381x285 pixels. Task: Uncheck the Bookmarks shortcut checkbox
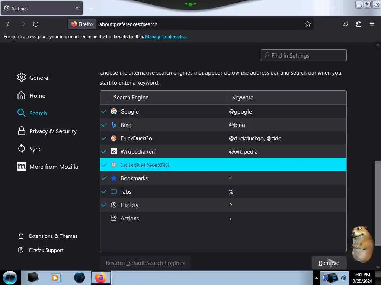(x=104, y=178)
